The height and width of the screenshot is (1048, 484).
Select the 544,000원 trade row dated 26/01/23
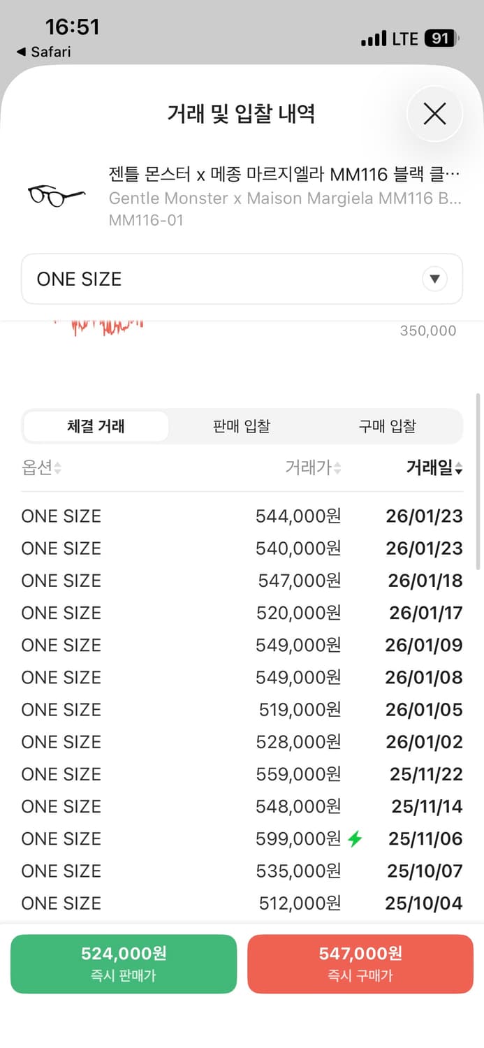241,516
